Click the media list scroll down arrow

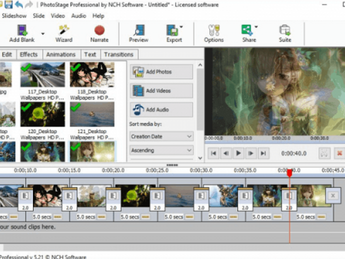[200, 158]
